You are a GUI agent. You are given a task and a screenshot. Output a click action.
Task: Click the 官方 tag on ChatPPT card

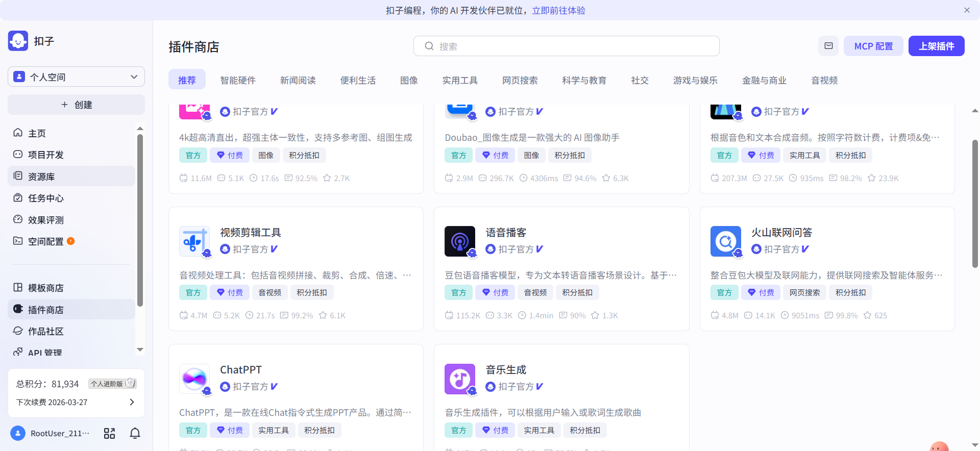tap(193, 430)
